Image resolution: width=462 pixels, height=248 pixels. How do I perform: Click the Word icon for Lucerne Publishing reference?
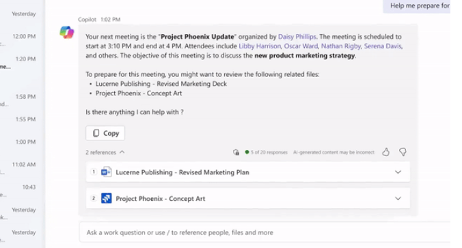coord(106,172)
